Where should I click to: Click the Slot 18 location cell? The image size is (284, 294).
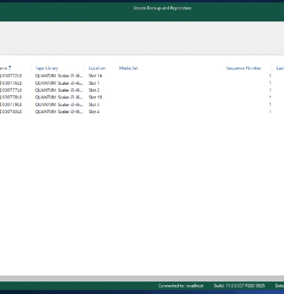[x=95, y=97]
